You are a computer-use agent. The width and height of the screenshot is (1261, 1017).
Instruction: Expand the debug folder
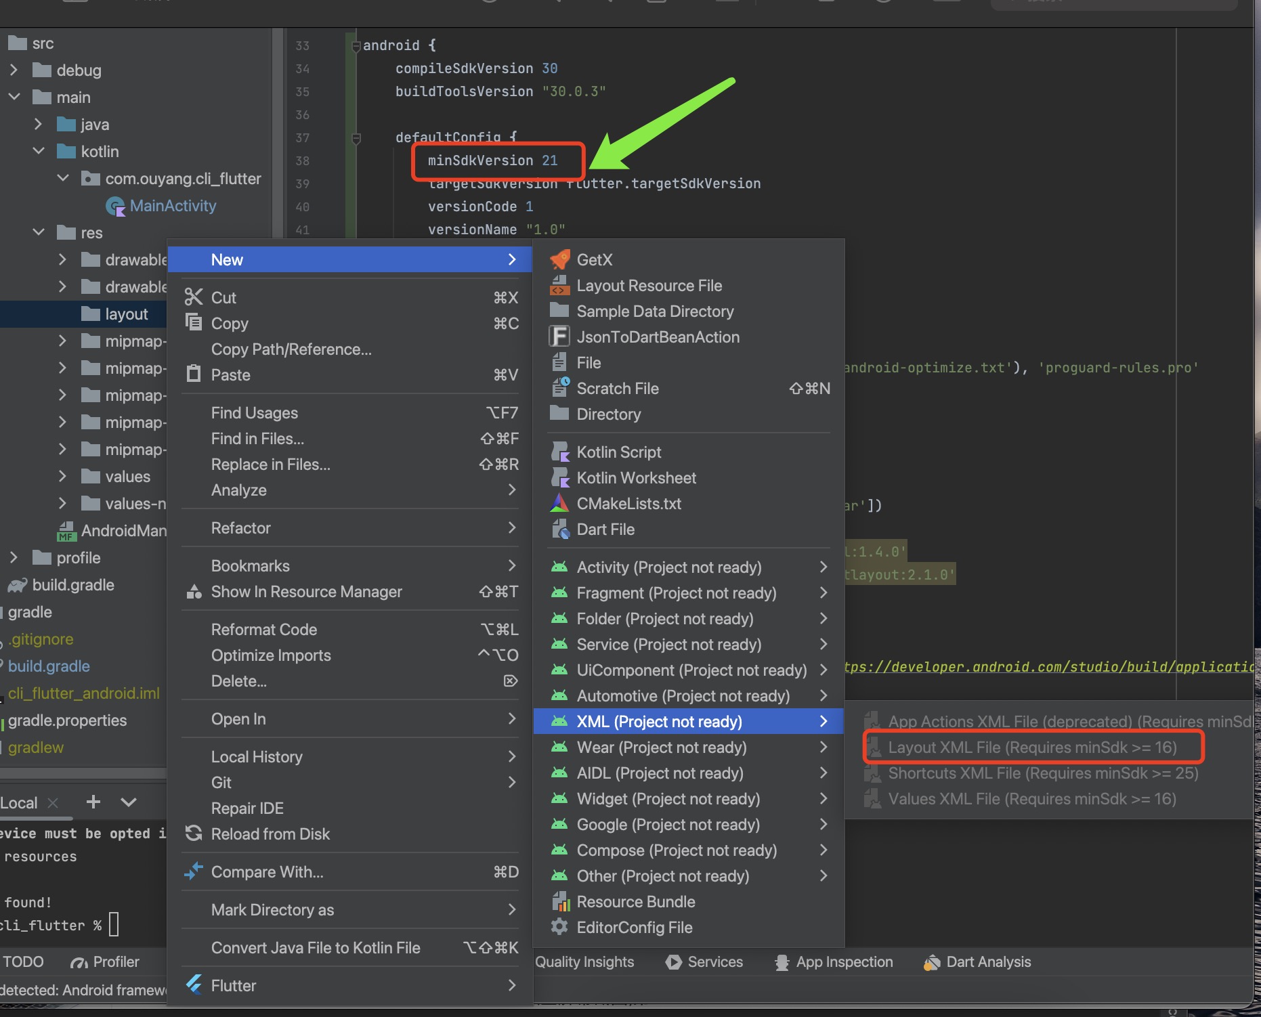[x=14, y=70]
